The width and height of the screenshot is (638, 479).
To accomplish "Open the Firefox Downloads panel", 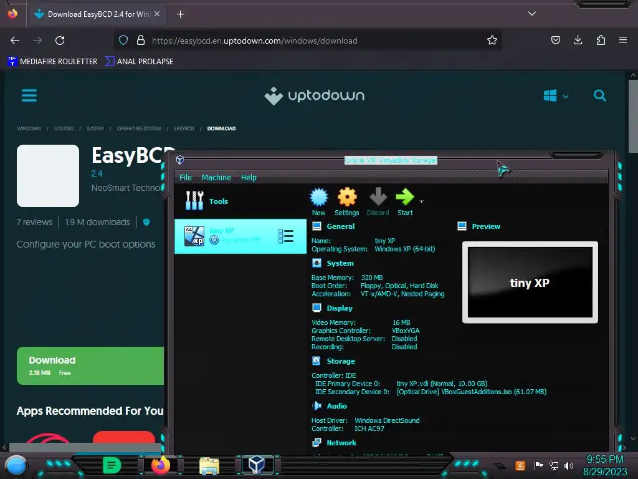I will (x=578, y=40).
